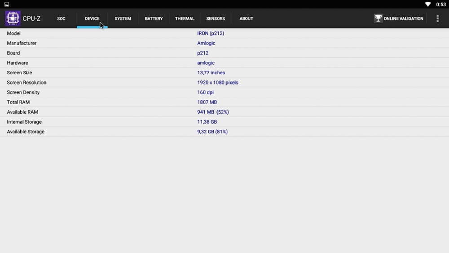Select the Screen Size label
The width and height of the screenshot is (449, 253).
[x=19, y=73]
